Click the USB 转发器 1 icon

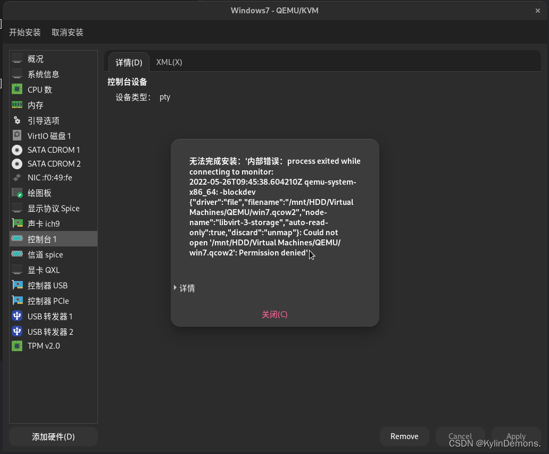coord(17,316)
